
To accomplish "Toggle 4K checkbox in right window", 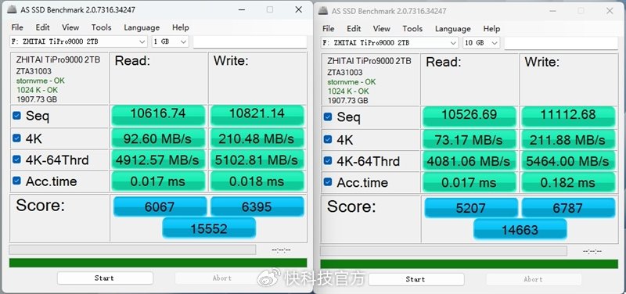I will tap(327, 139).
